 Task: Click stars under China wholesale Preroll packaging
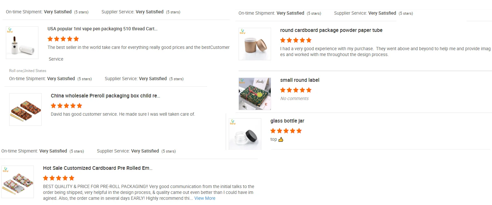pos(66,106)
